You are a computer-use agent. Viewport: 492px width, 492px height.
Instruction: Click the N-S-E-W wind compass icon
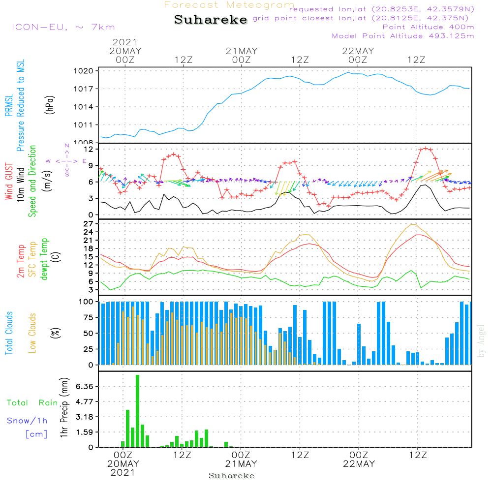point(67,160)
